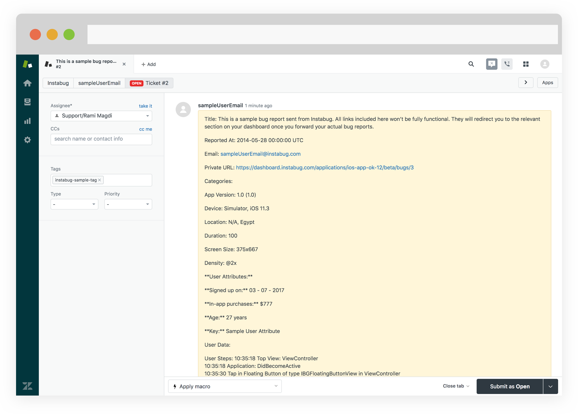Open the Reporting bar chart icon
The image size is (578, 414).
tap(27, 121)
